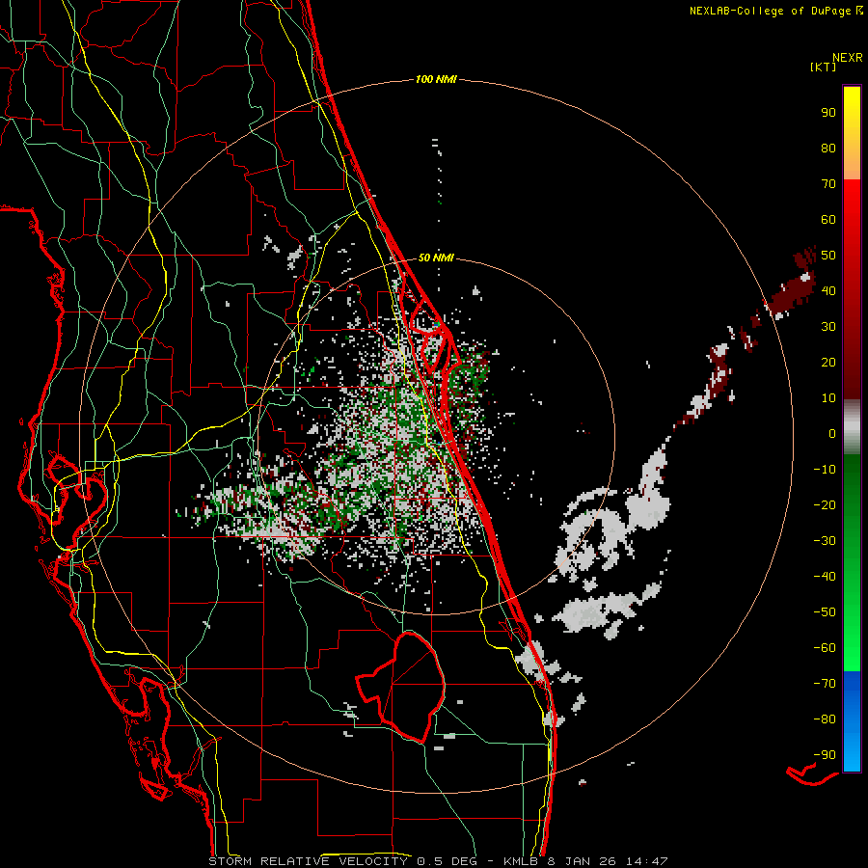Click the 100 NMI range ring label
This screenshot has height=868, width=868.
(436, 80)
